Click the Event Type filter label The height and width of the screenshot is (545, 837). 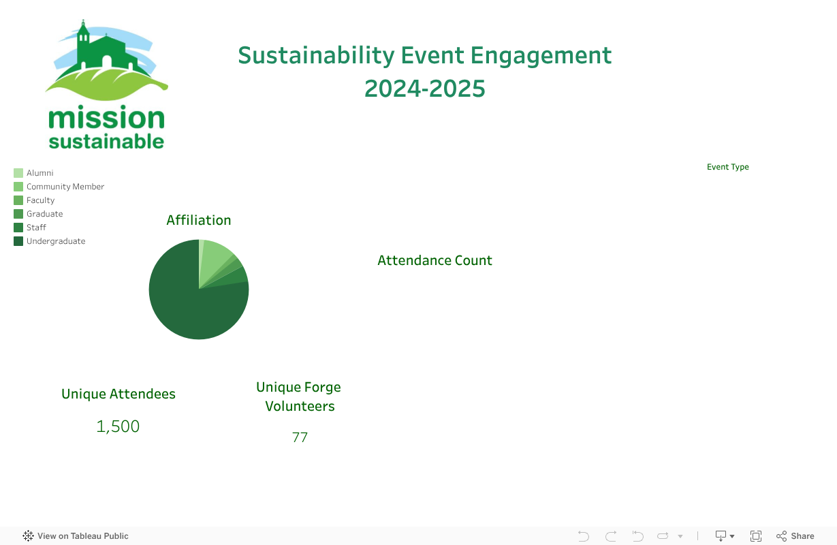click(x=727, y=167)
